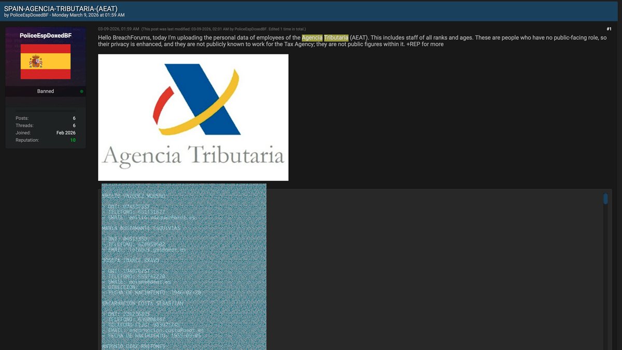This screenshot has width=622, height=350.
Task: Click the 'Banned' badge
Action: pos(45,91)
